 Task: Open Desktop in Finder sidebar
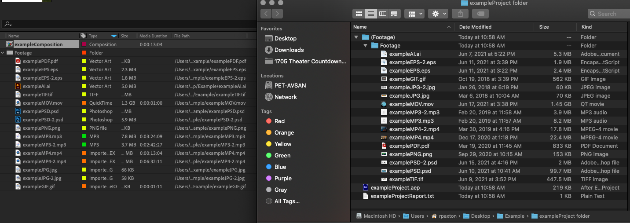pos(286,38)
